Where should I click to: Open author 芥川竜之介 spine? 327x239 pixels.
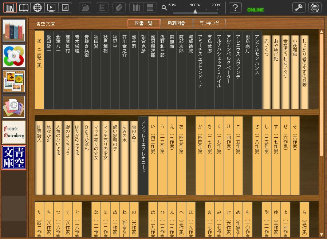(x=125, y=70)
